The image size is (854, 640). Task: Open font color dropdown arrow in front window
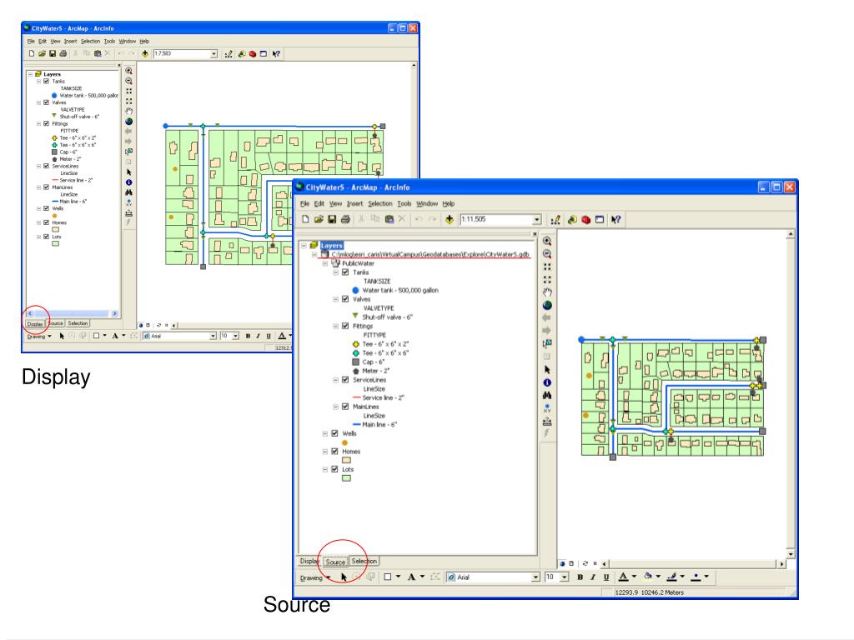(634, 577)
